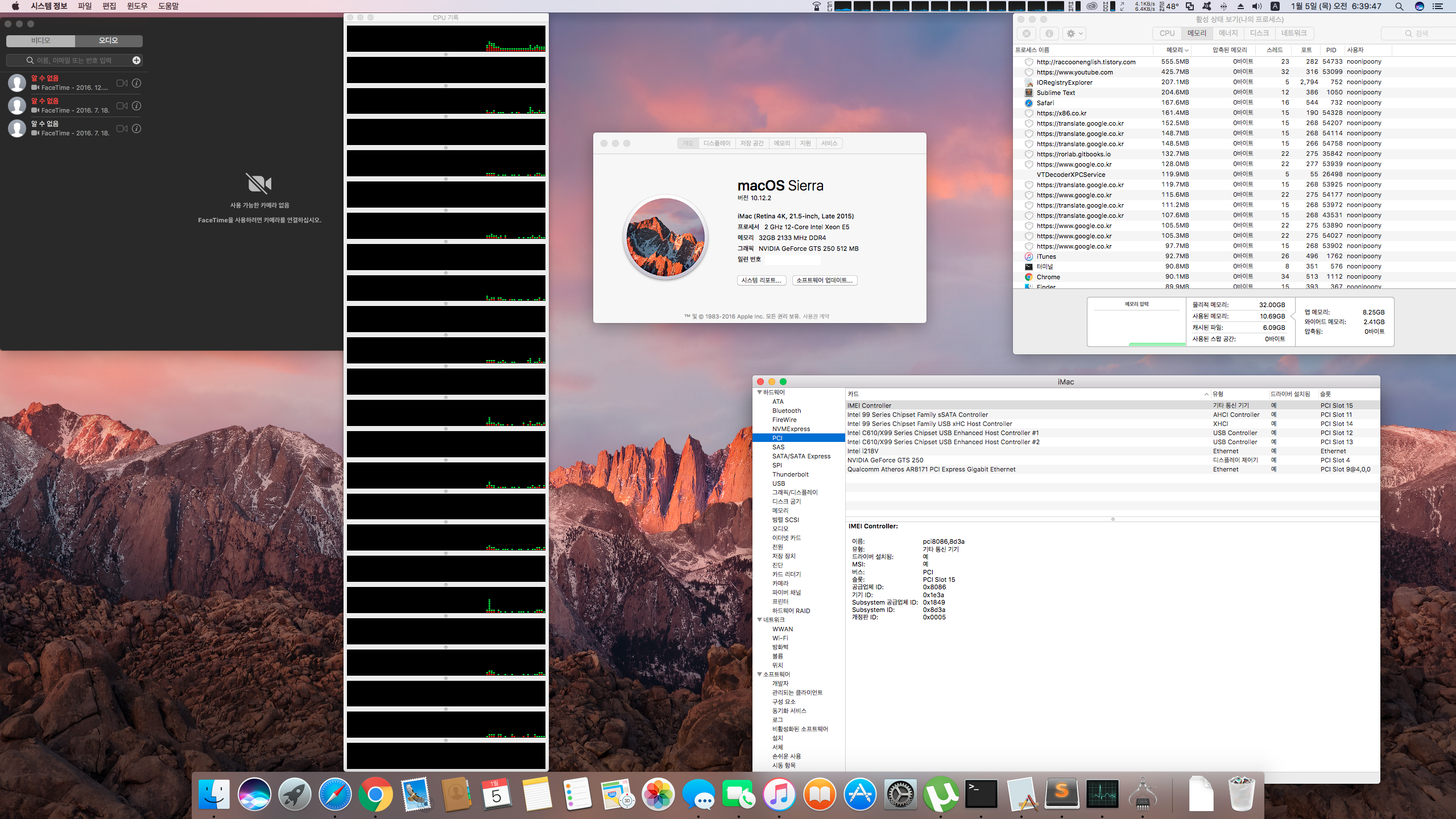Open the 도움말 menu in menu bar

pos(168,6)
